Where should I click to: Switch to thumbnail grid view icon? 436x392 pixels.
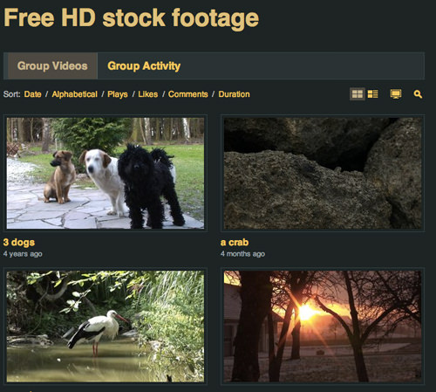pyautogui.click(x=358, y=94)
